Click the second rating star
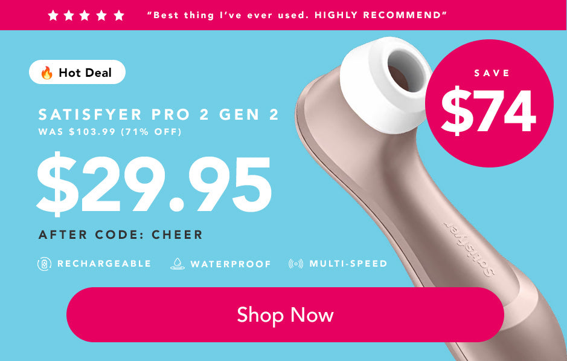Screen dimensions: 567x361 (x=69, y=15)
